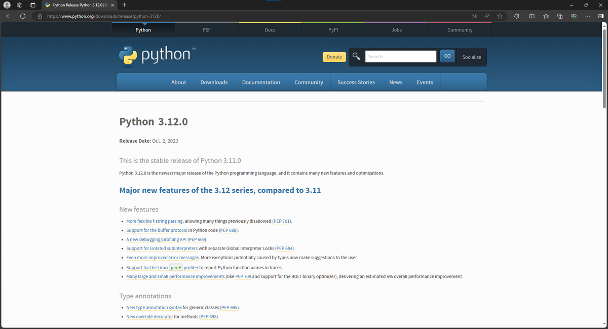The image size is (608, 329).
Task: Open the Favorites list icon
Action: [x=546, y=16]
